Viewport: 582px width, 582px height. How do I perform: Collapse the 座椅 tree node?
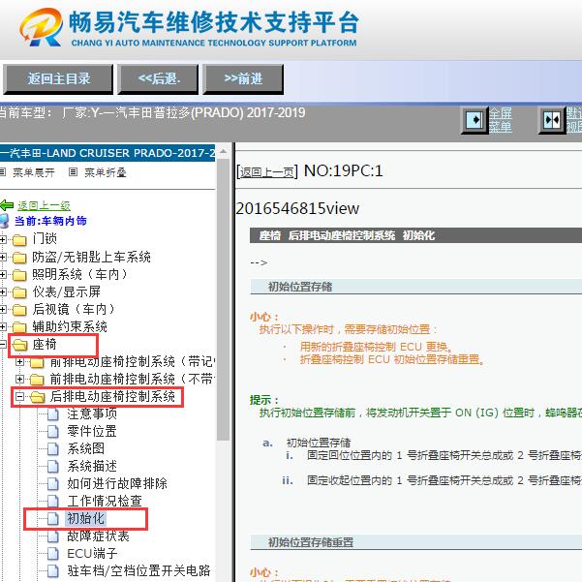3,345
